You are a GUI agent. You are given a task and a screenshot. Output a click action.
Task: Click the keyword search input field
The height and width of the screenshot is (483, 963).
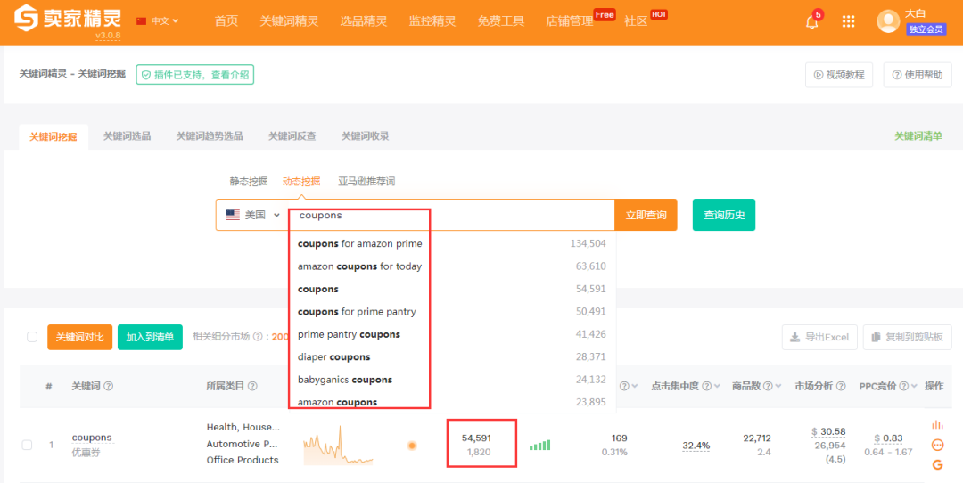[x=451, y=216]
